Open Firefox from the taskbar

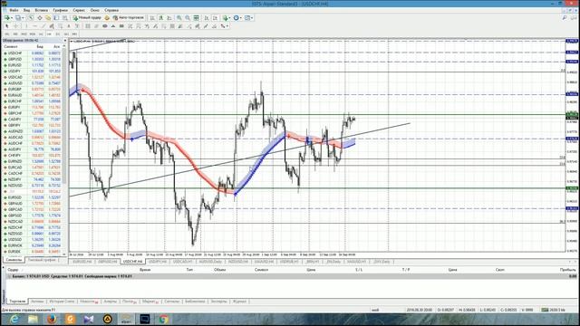(52, 319)
